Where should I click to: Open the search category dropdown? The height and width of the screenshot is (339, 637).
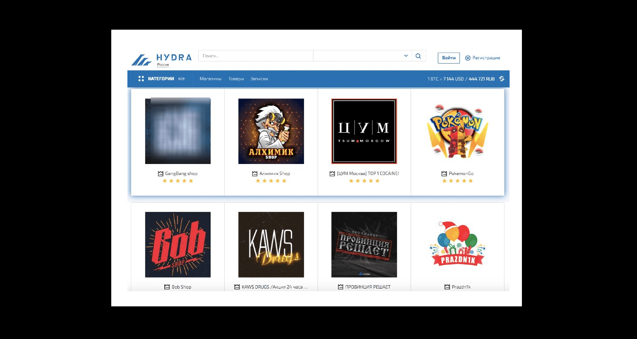click(x=406, y=56)
